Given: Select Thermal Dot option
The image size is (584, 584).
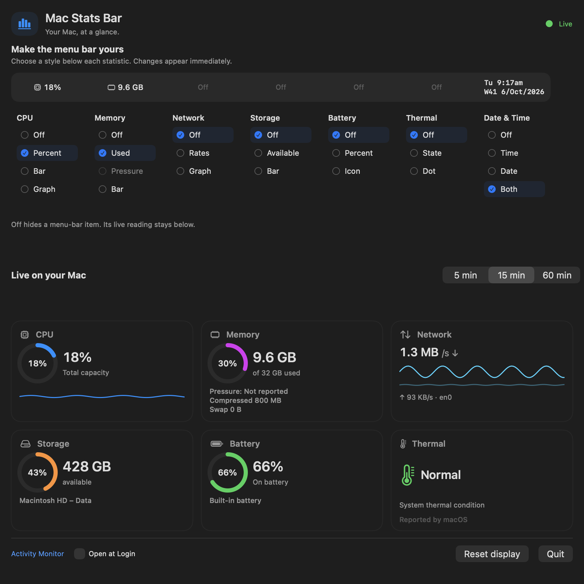Looking at the screenshot, I should [437, 171].
